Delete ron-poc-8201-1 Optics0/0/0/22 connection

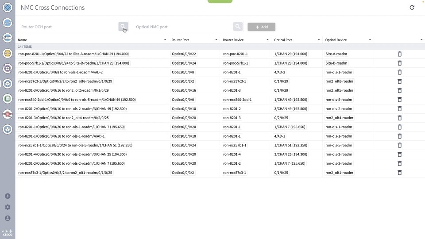[x=399, y=54]
